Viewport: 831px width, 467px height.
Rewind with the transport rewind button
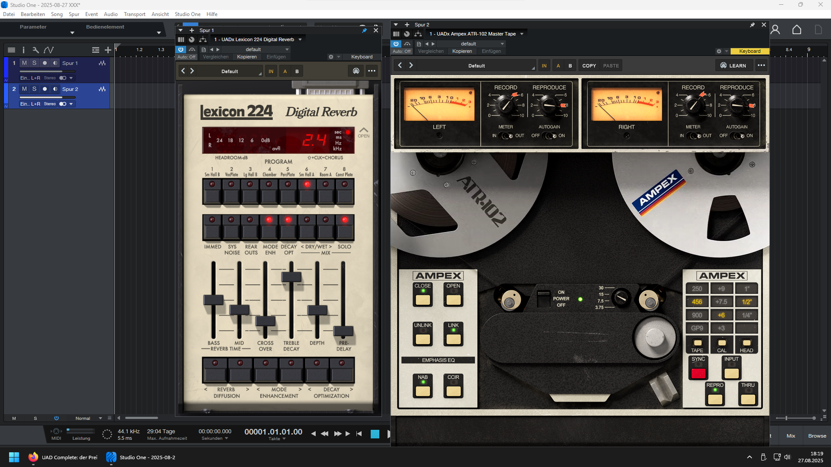tap(324, 434)
